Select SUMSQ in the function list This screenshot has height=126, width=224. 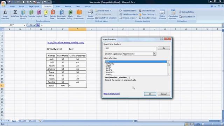click(x=108, y=75)
